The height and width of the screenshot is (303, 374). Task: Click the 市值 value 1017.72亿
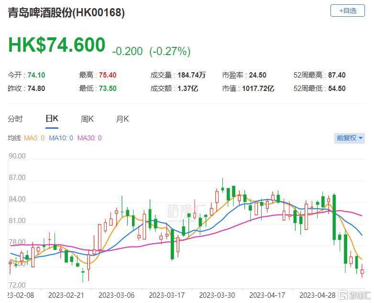coord(258,89)
